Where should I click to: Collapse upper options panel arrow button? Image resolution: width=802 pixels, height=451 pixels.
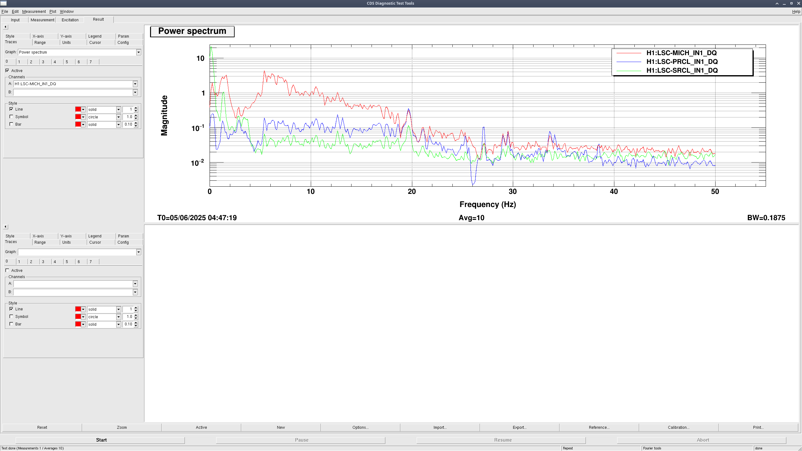point(5,27)
